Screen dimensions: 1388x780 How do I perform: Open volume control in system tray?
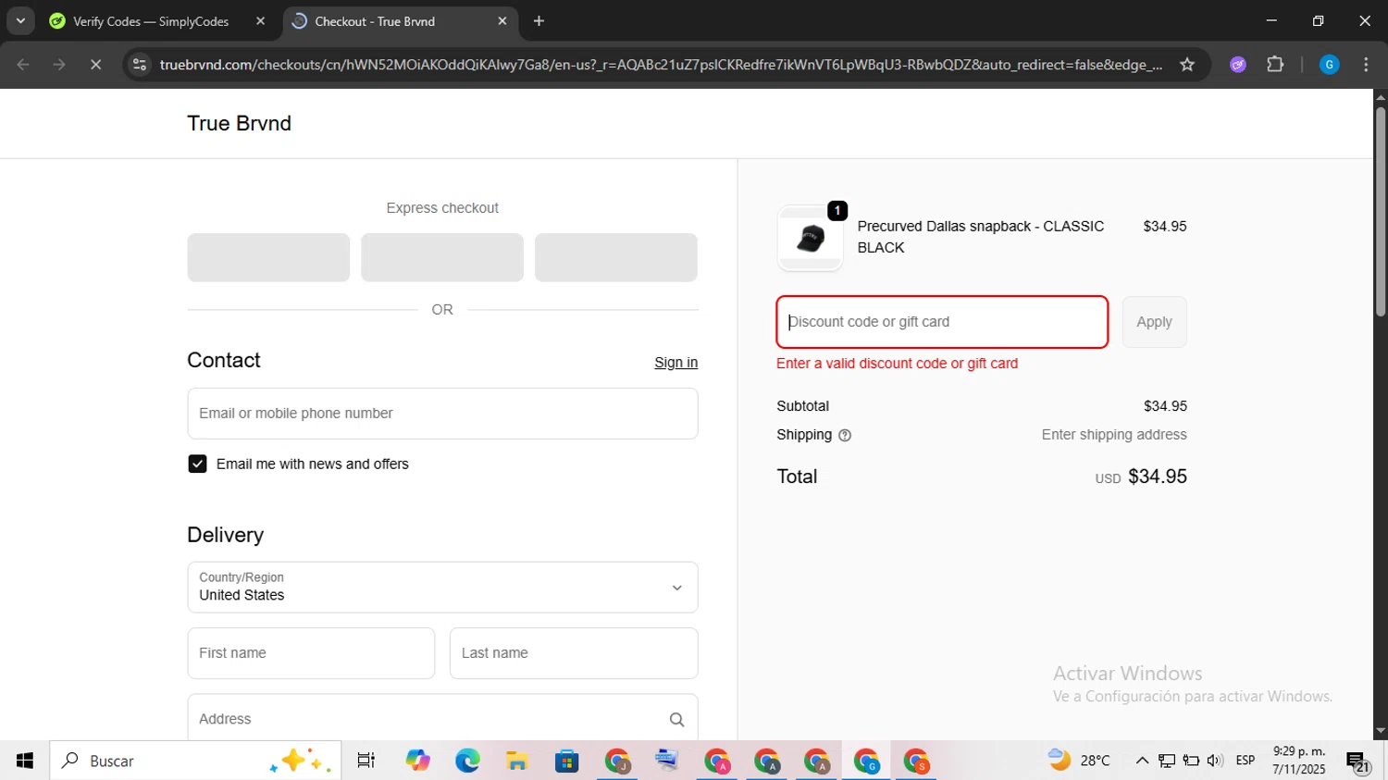(1215, 761)
